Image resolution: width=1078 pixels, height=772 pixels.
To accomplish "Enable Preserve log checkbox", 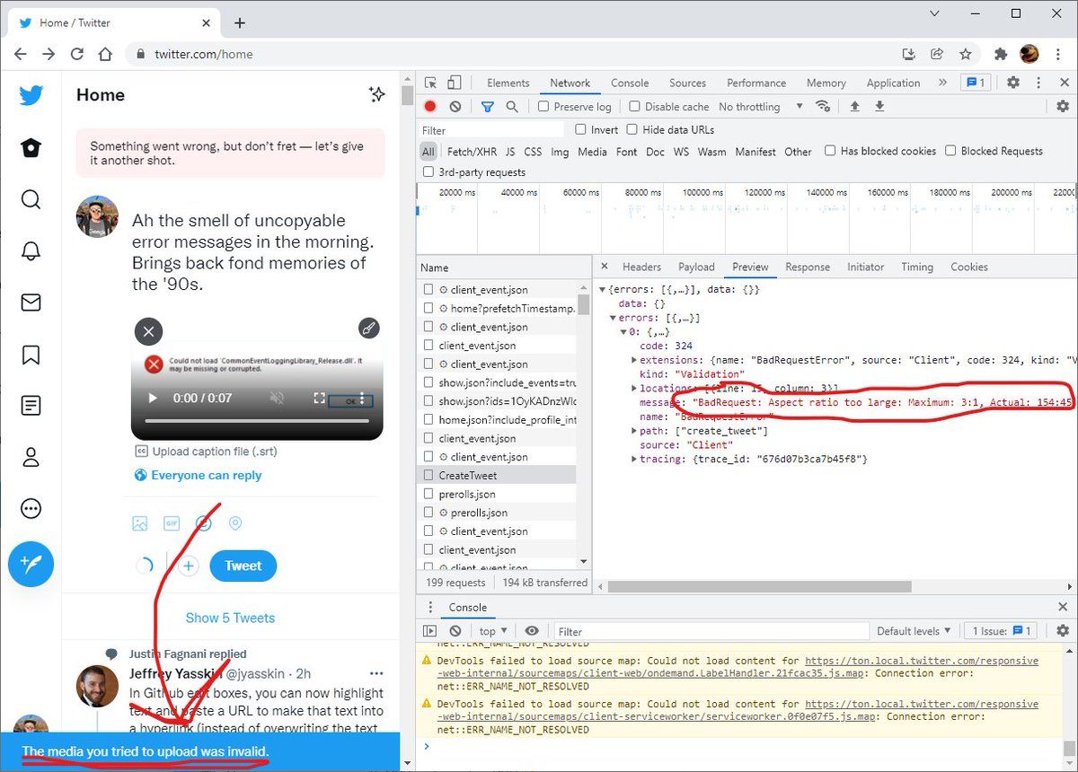I will pos(543,106).
